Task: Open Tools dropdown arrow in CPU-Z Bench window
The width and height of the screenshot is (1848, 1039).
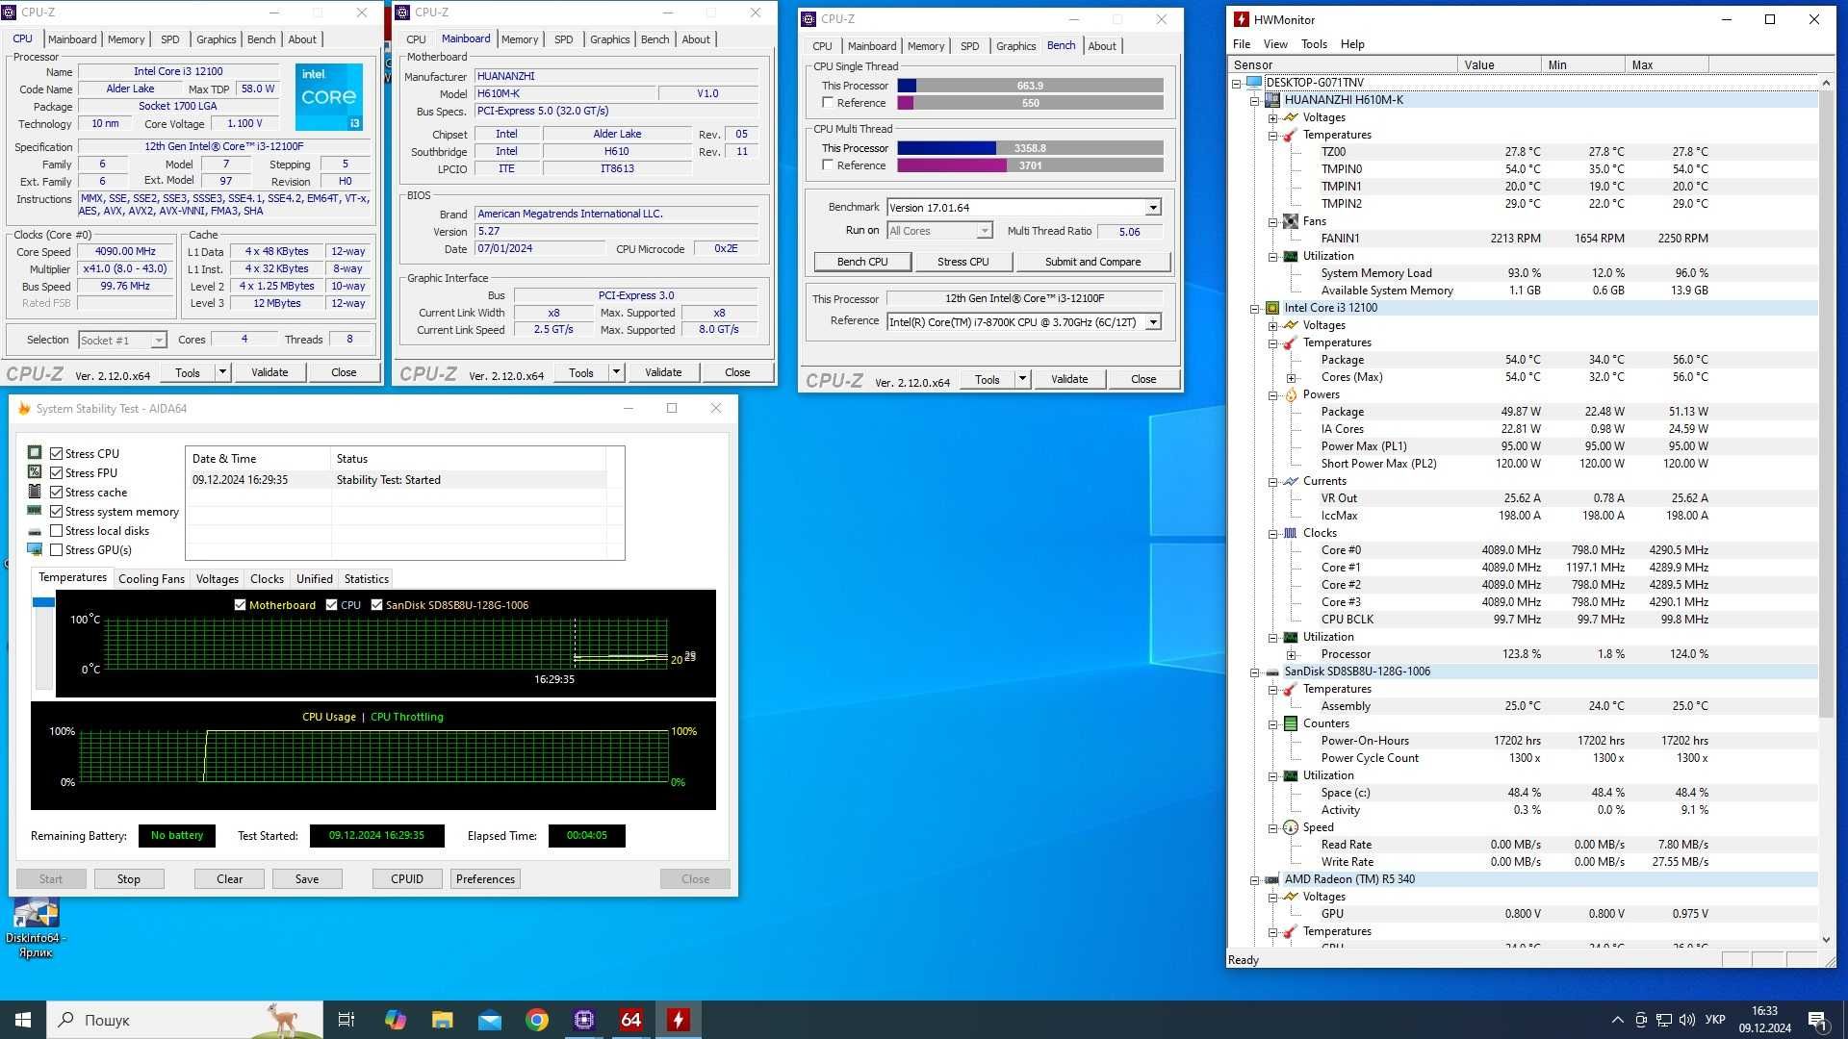Action: (1022, 379)
